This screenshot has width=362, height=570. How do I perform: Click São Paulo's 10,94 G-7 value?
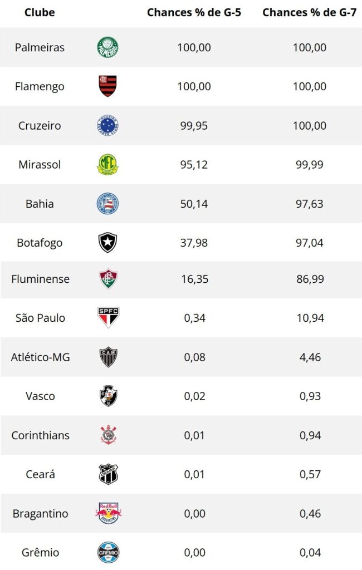(x=309, y=318)
